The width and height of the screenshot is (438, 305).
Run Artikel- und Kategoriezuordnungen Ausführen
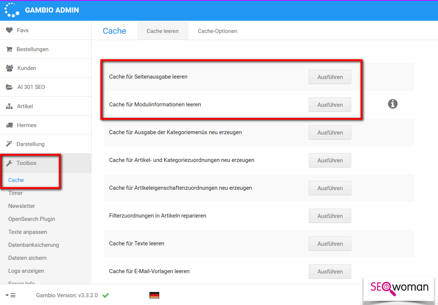pyautogui.click(x=330, y=160)
